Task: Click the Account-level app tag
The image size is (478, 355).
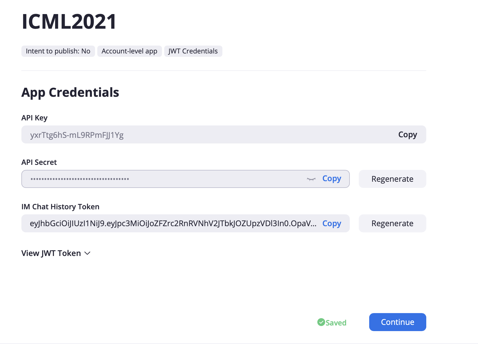Action: point(129,51)
